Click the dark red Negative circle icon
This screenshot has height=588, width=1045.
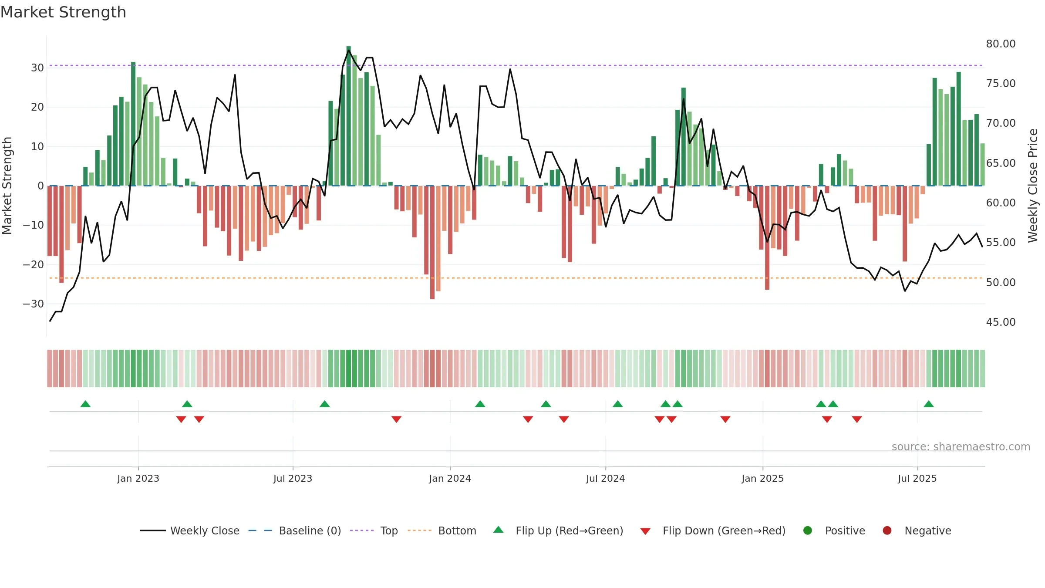coord(887,531)
